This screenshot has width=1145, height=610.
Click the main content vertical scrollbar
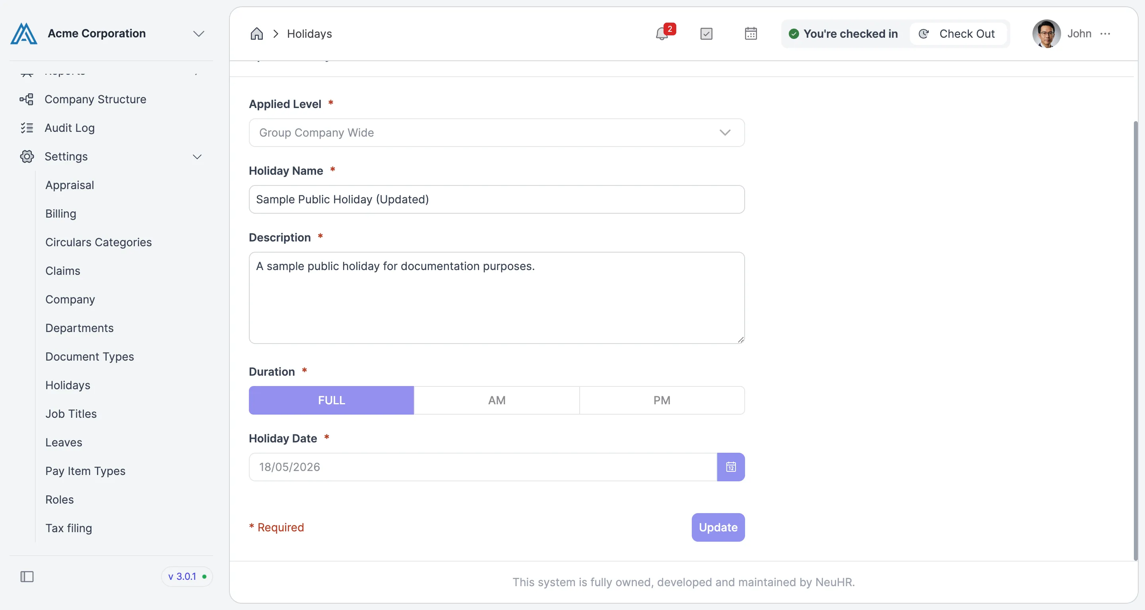1135,342
